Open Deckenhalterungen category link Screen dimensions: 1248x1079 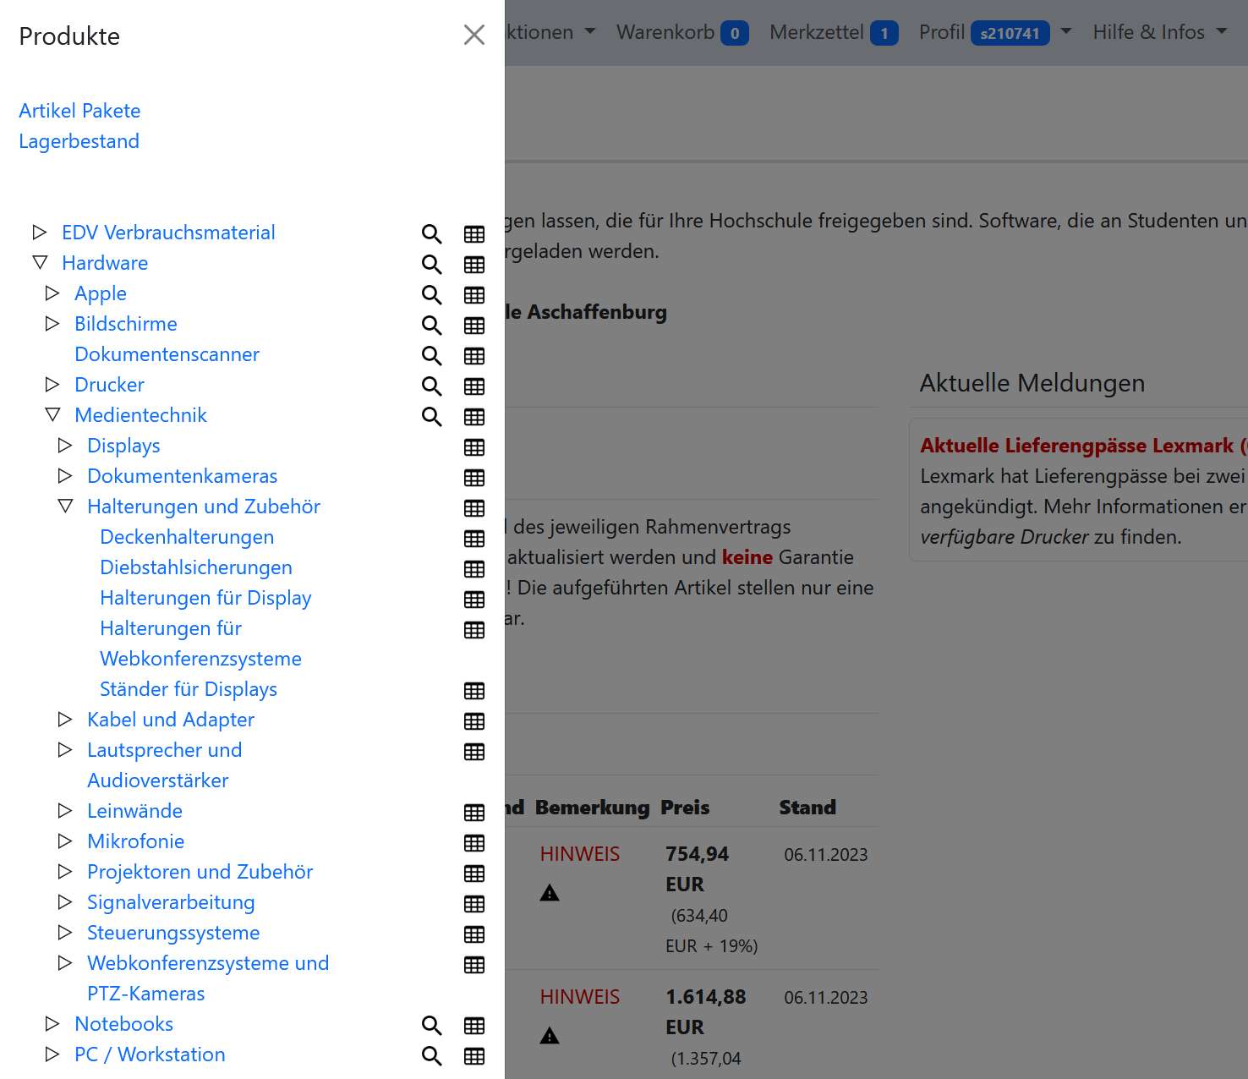[x=187, y=537]
